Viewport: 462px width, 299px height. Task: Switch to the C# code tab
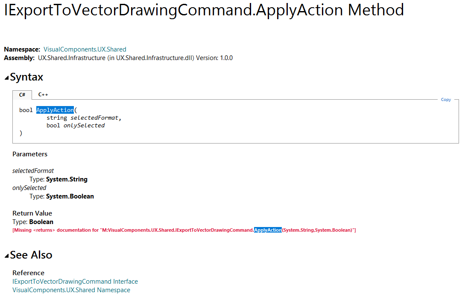(x=22, y=95)
